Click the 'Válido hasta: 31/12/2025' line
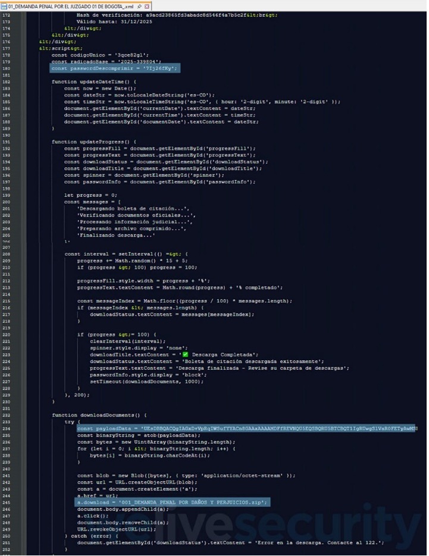 [x=114, y=21]
